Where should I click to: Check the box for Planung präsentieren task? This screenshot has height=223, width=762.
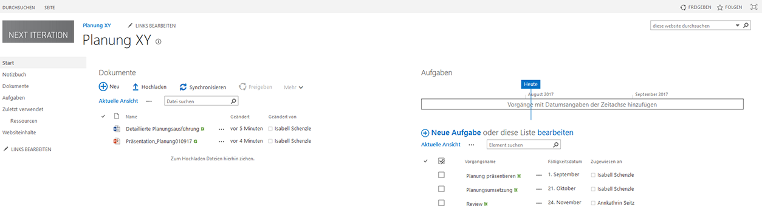coord(442,175)
